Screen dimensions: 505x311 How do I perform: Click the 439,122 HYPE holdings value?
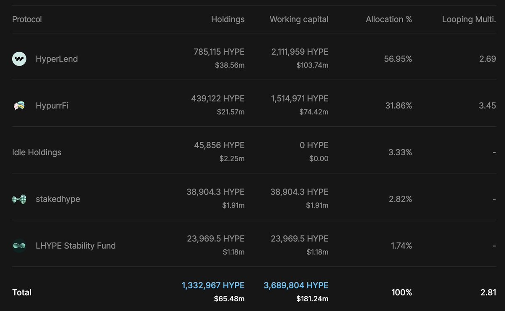click(218, 98)
